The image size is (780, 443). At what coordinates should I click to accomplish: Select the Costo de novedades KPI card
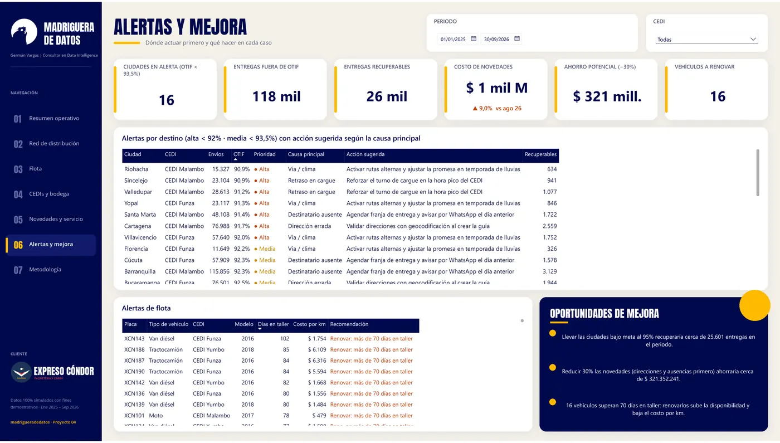(496, 89)
